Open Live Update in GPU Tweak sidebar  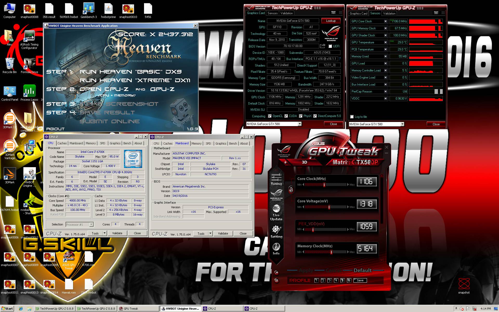pyautogui.click(x=276, y=213)
